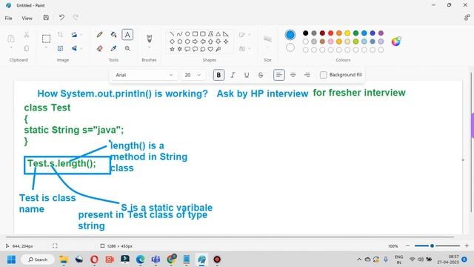Choose the diagonal line shape
Viewport: 474px width, 267px height.
[172, 34]
